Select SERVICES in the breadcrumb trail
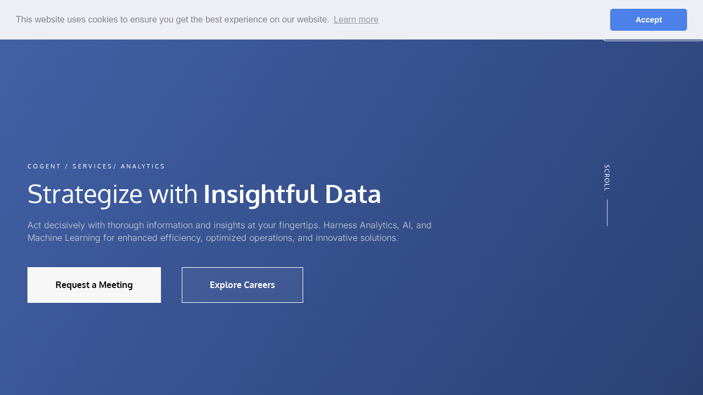The image size is (703, 395). (92, 166)
